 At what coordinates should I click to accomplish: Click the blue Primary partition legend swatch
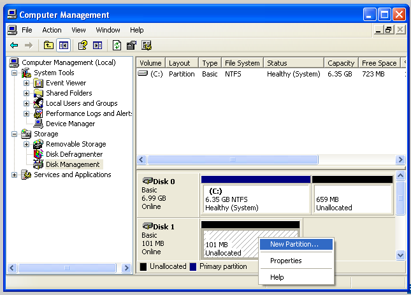194,266
